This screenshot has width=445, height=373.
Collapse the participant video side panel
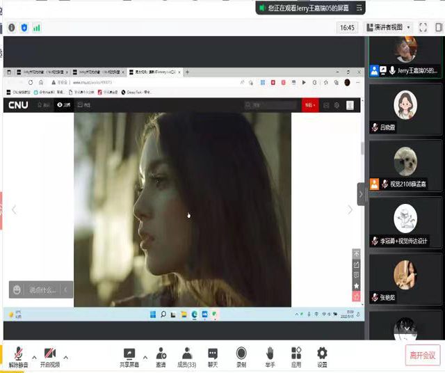pyautogui.click(x=361, y=195)
